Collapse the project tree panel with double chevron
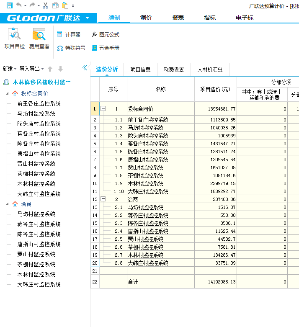The width and height of the screenshot is (299, 327). pos(85,67)
